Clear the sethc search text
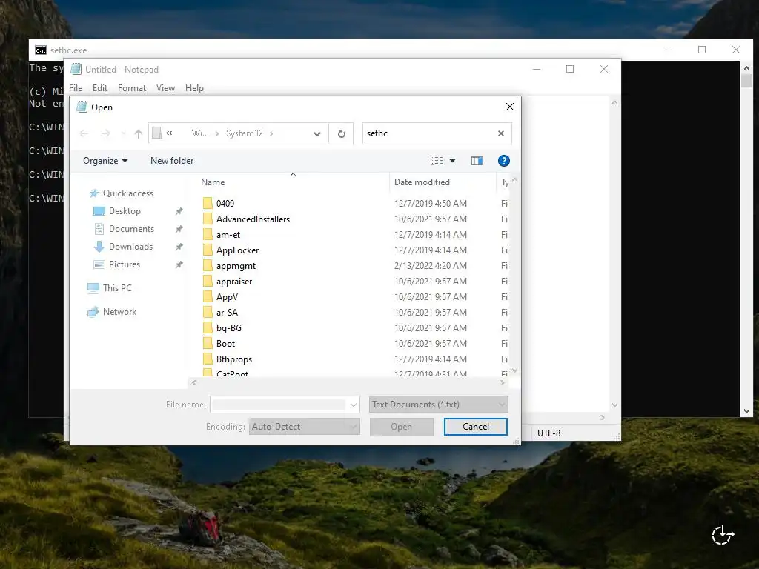This screenshot has width=759, height=569. pos(501,133)
